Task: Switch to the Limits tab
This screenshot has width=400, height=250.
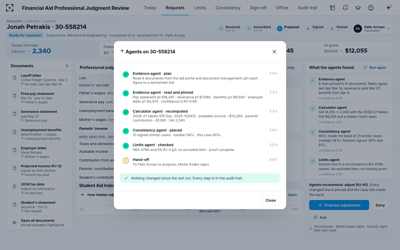Action: point(200,8)
